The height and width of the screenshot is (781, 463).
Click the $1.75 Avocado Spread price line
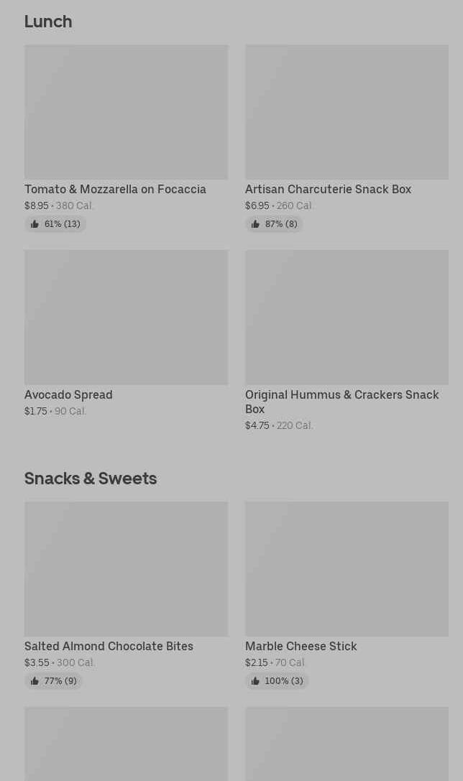(55, 411)
